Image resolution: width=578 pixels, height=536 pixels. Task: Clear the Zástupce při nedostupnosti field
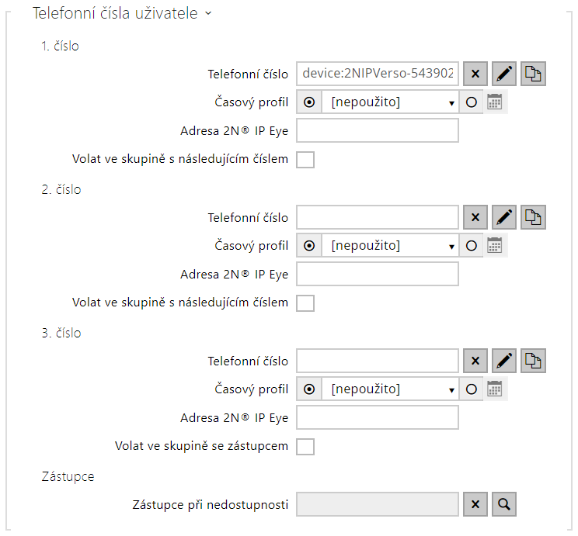click(475, 504)
